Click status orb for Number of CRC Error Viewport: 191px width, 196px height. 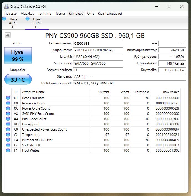click(8, 140)
